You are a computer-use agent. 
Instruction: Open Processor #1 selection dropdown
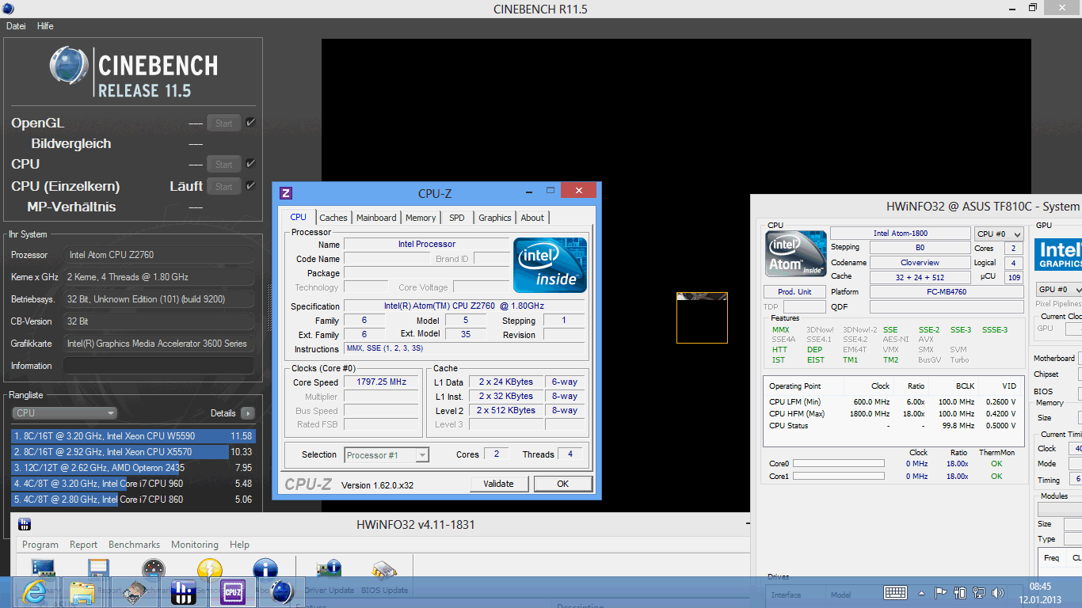point(387,455)
